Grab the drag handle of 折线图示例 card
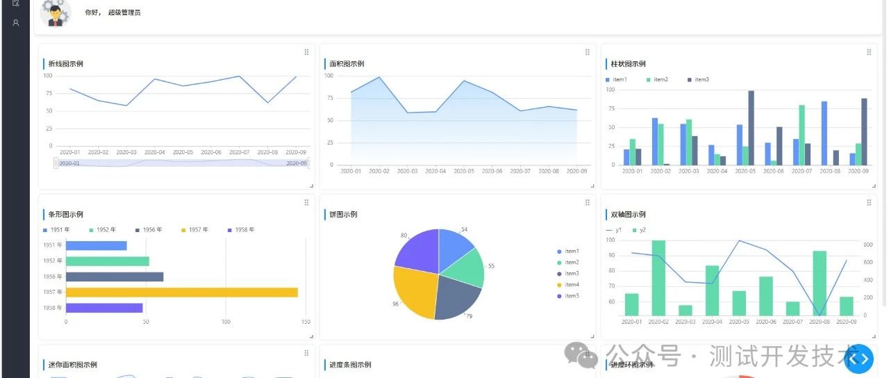Screen dimensions: 889x378 click(306, 52)
